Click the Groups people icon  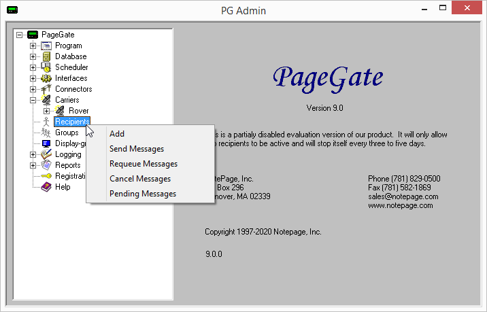[46, 133]
